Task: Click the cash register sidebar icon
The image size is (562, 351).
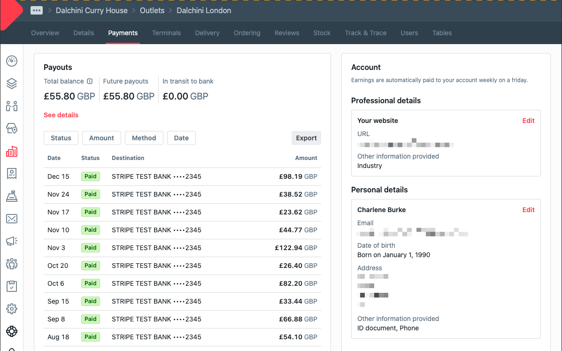Action: point(12,196)
